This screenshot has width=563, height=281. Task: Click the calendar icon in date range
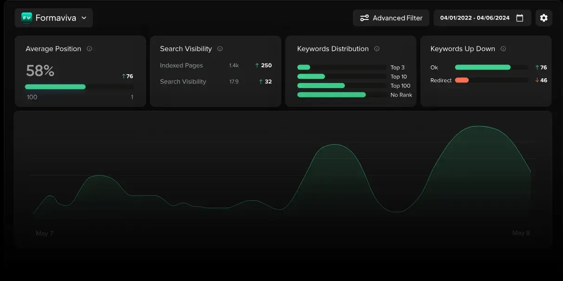(520, 18)
